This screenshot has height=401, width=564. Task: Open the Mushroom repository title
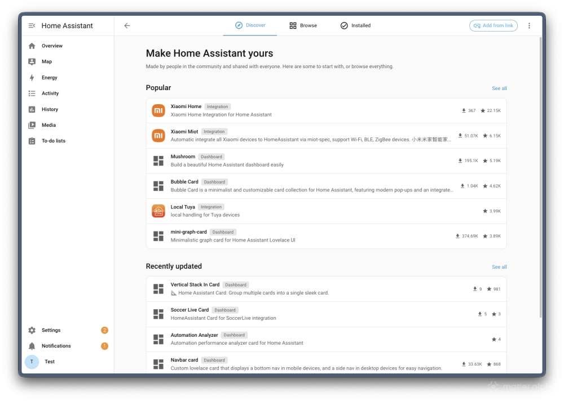coord(183,157)
